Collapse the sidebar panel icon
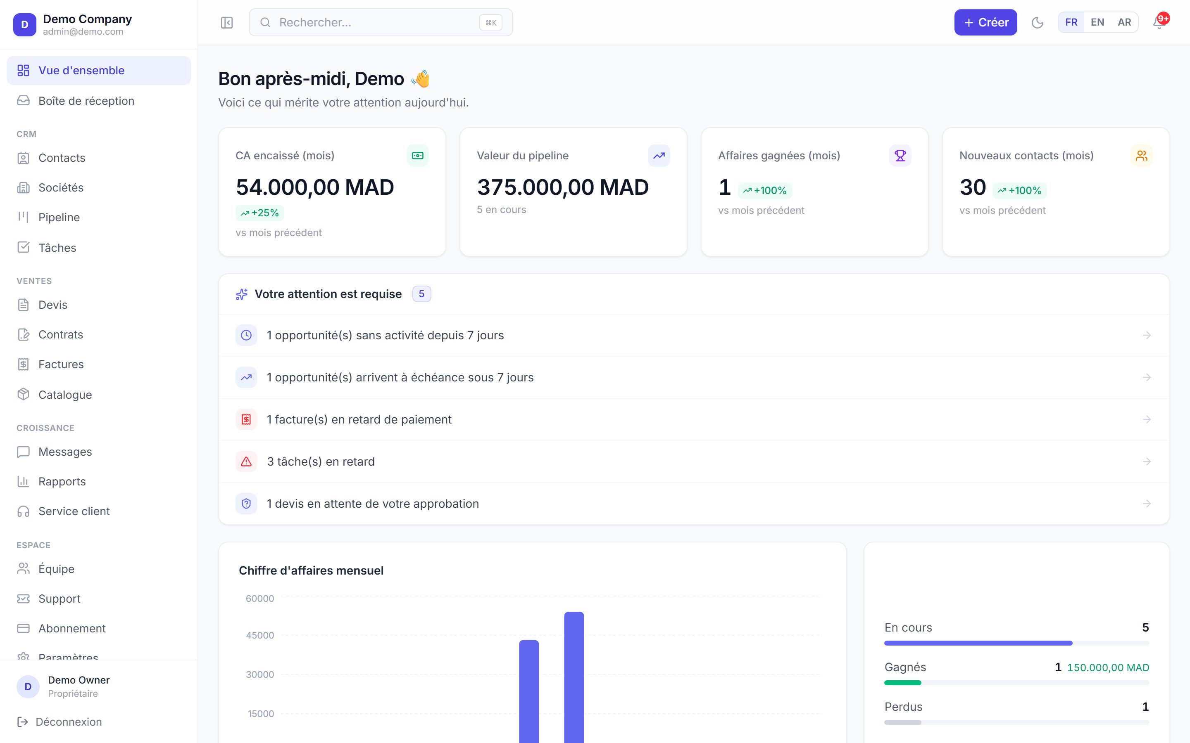Screen dimensions: 1190x743 (227, 23)
